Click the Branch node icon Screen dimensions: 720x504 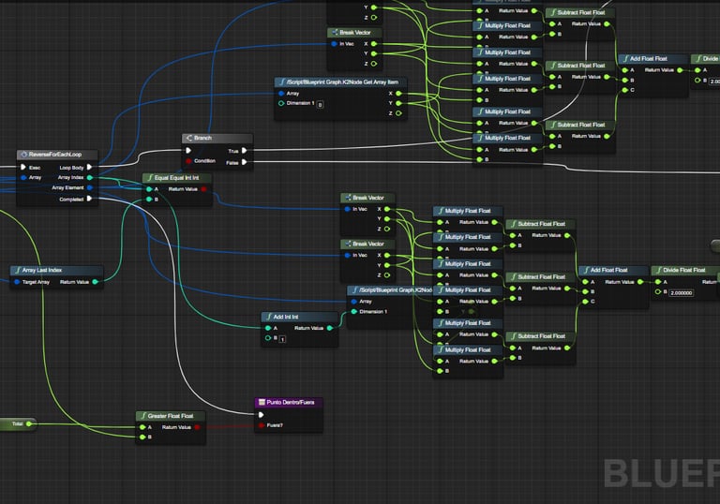[189, 138]
